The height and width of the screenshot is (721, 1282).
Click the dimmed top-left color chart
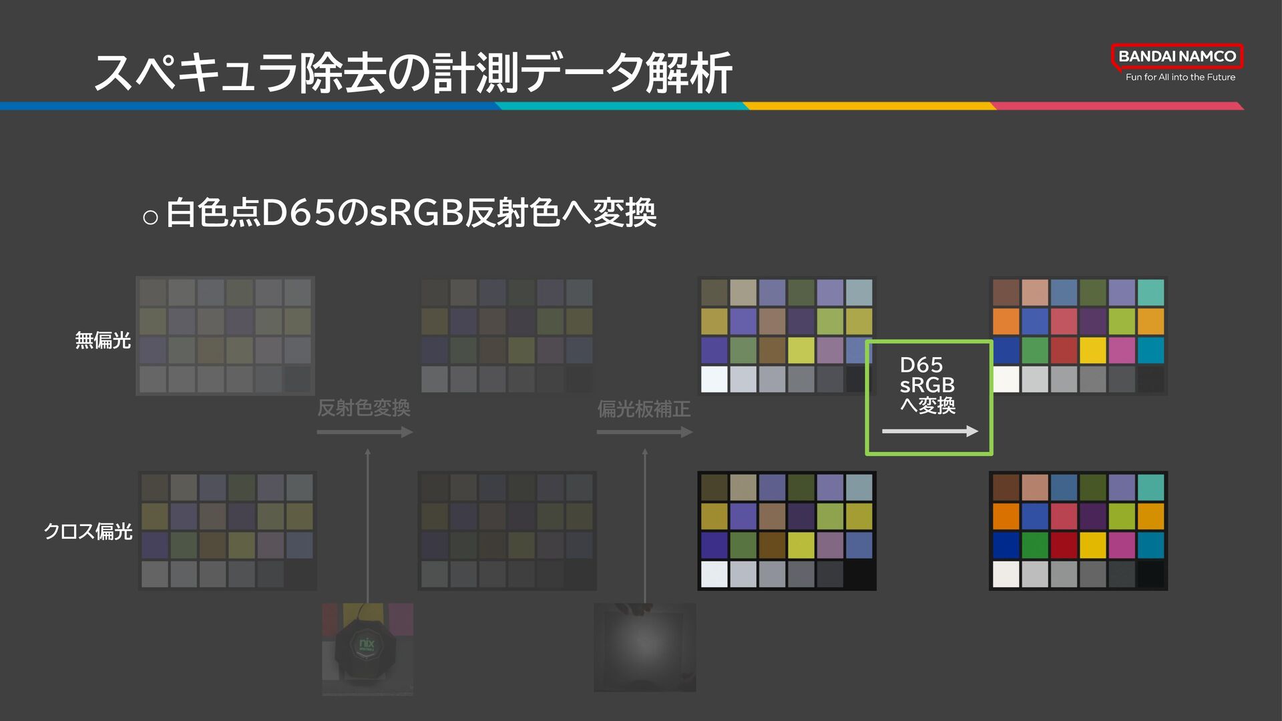pos(225,336)
